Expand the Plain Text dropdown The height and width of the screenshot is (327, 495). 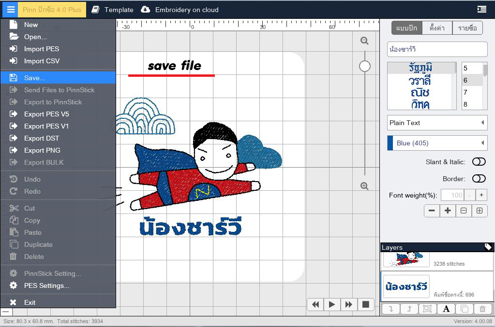tap(437, 123)
